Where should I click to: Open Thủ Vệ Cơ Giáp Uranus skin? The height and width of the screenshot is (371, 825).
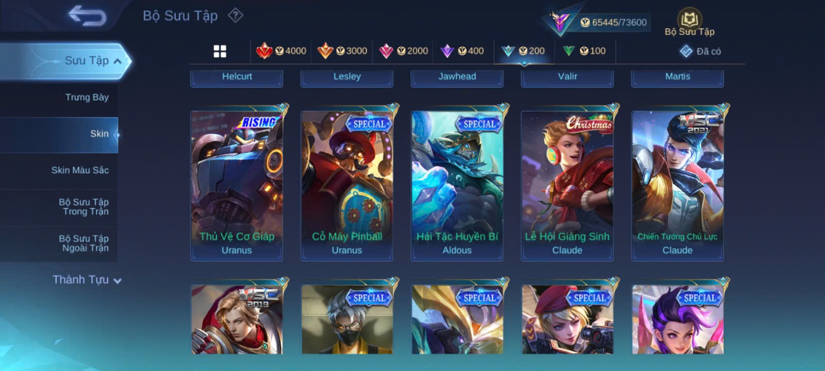click(237, 184)
